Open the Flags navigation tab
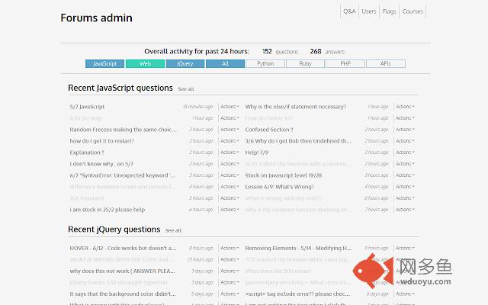 [389, 11]
